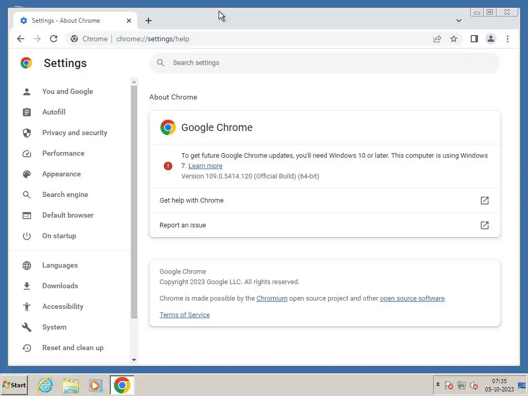This screenshot has height=396, width=528.
Task: Click the back navigation arrow
Action: click(21, 39)
